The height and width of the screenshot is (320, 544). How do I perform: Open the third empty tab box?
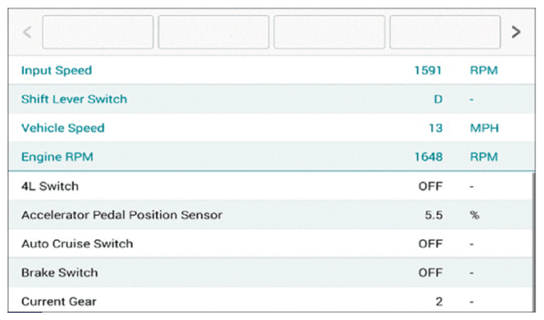(x=330, y=32)
